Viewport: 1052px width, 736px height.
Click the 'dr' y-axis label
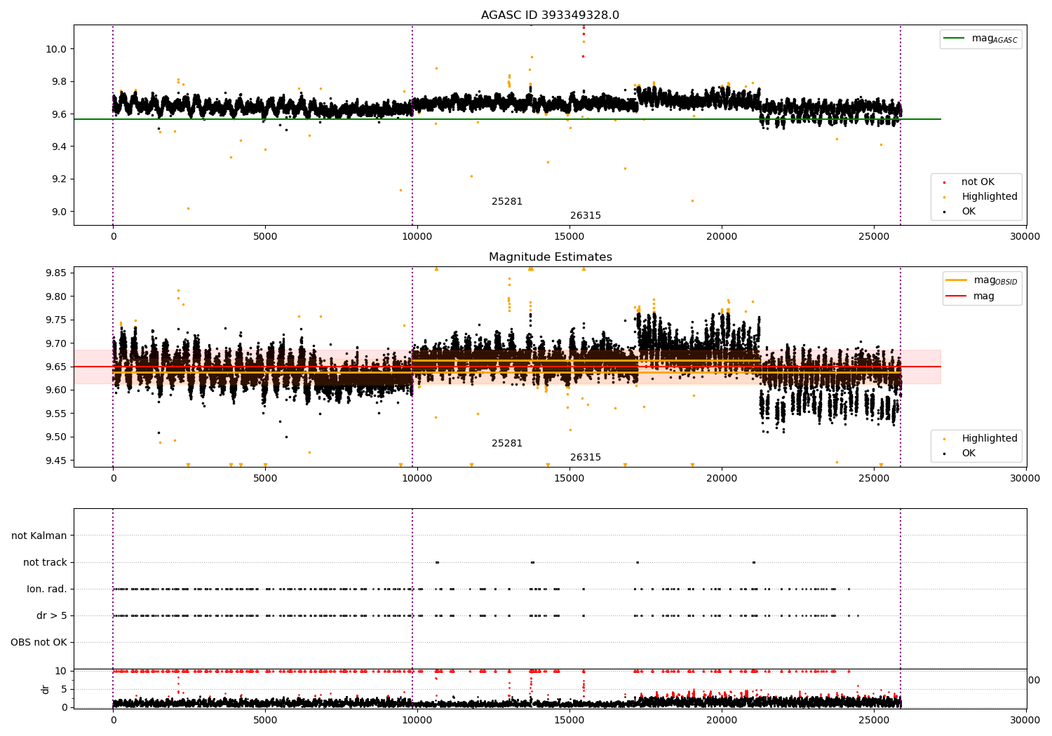click(46, 689)
